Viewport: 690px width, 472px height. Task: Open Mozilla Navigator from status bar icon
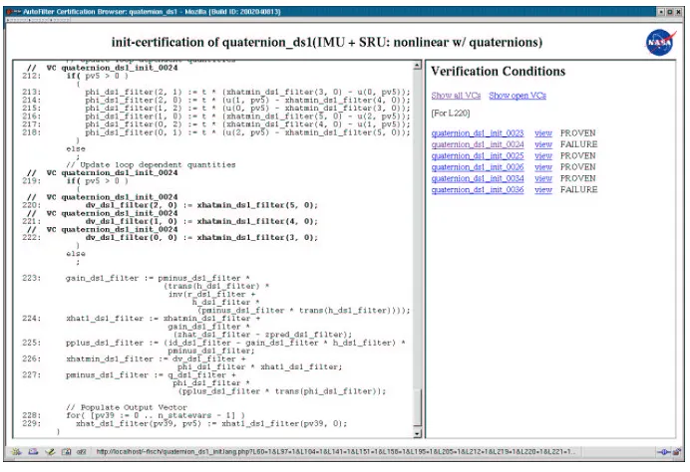(x=16, y=451)
